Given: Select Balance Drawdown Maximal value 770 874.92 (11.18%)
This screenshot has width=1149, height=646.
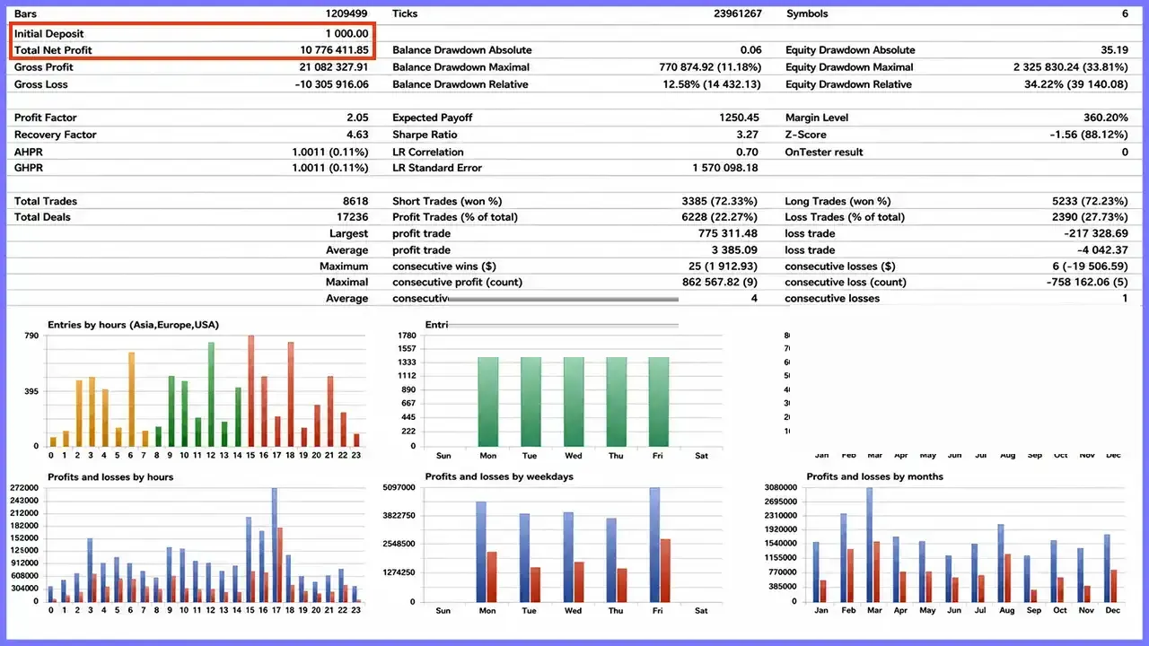Looking at the screenshot, I should click(x=710, y=67).
